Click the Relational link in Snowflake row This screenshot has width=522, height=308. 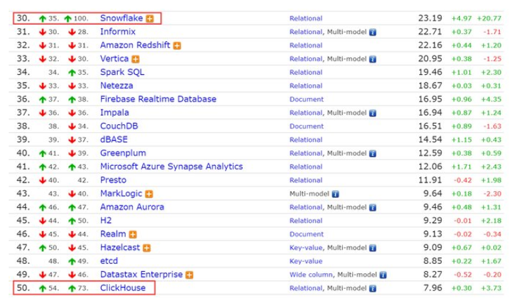pos(306,18)
